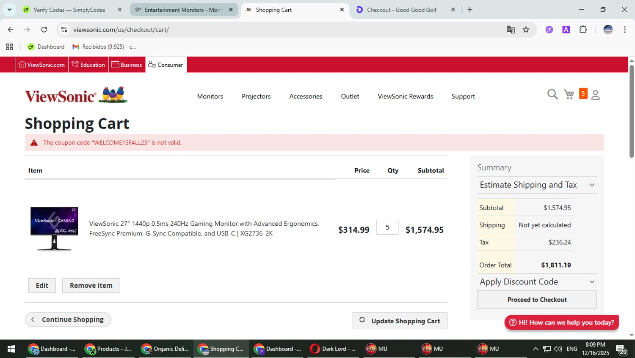
Task: Click the search magnifier icon
Action: 552,94
